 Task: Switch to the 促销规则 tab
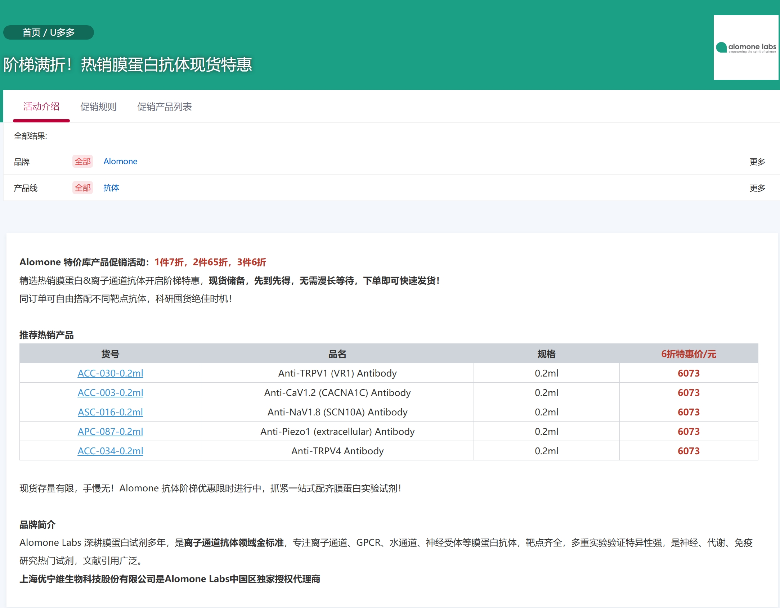pyautogui.click(x=98, y=107)
